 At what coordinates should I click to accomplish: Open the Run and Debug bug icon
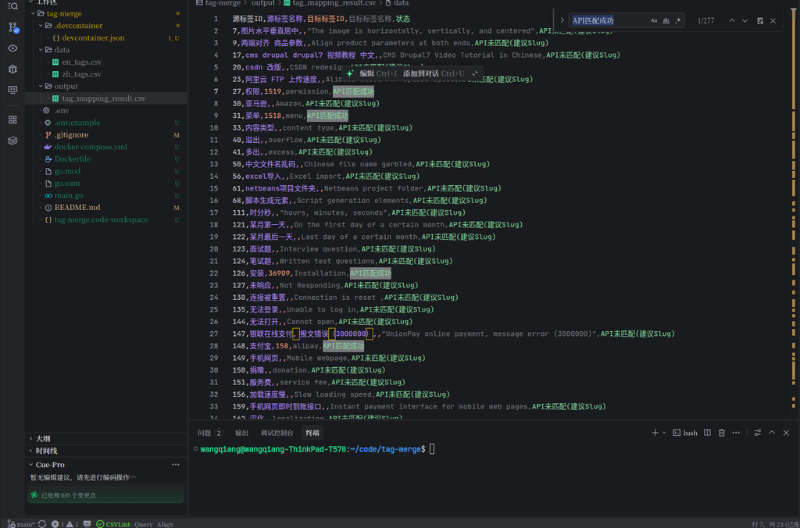click(13, 69)
